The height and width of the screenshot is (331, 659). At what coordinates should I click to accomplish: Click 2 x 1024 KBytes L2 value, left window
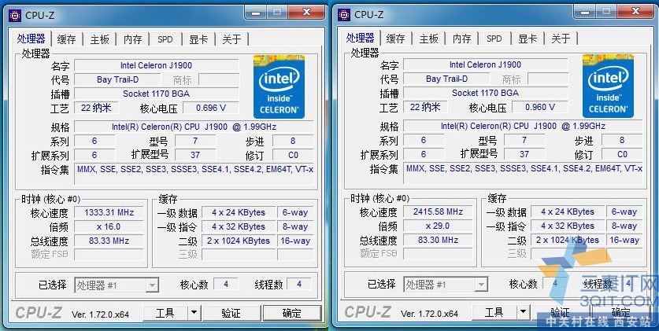(239, 241)
